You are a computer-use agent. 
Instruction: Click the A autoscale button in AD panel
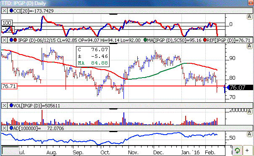(249, 134)
